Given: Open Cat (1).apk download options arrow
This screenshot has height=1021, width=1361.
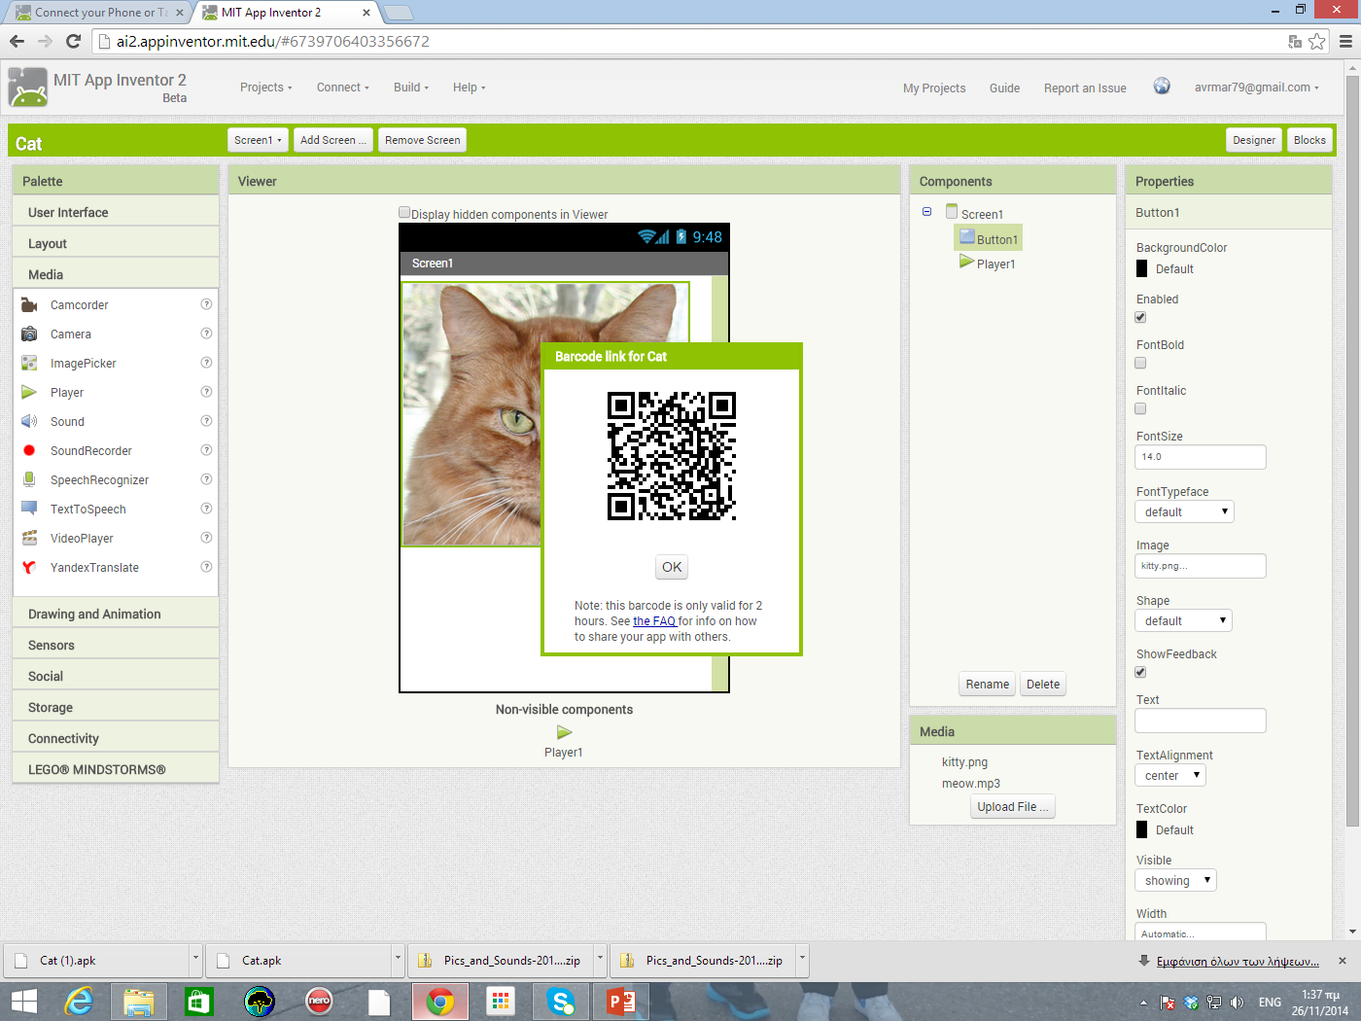Looking at the screenshot, I should 195,959.
